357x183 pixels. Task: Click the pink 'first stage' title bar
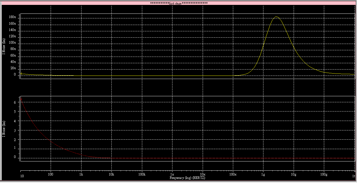pyautogui.click(x=178, y=3)
